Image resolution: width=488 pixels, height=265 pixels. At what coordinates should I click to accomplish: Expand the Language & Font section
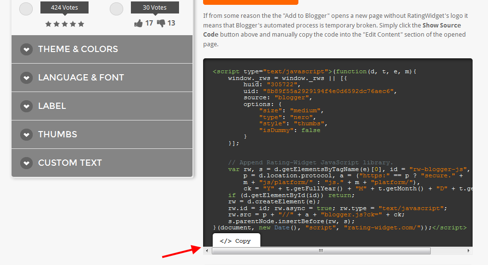click(102, 77)
